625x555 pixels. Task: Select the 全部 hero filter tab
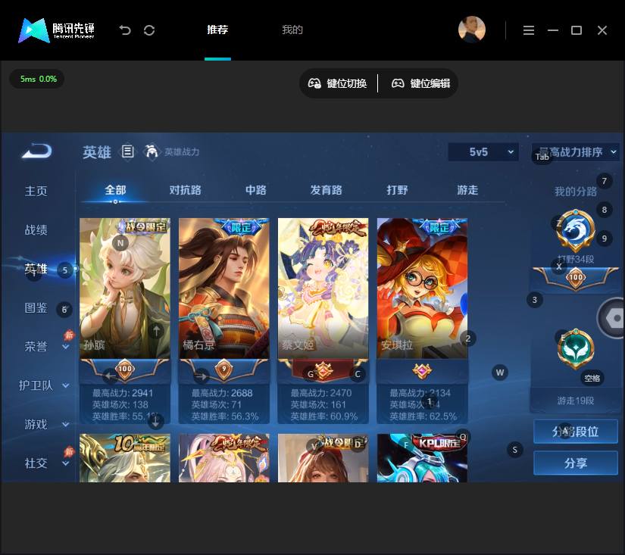pos(115,190)
